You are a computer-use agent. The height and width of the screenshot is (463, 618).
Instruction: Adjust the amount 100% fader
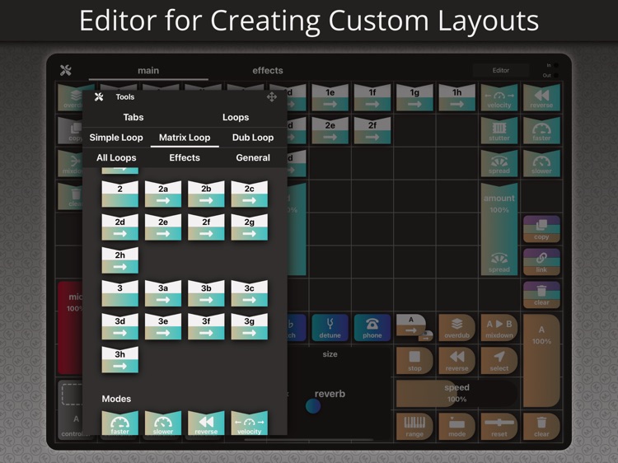[x=499, y=229]
